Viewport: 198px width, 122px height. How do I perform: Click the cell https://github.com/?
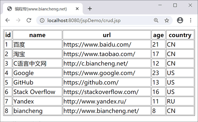pyautogui.click(x=107, y=82)
